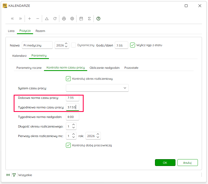
Task: Click the sigma sum icon
Action: point(89,19)
